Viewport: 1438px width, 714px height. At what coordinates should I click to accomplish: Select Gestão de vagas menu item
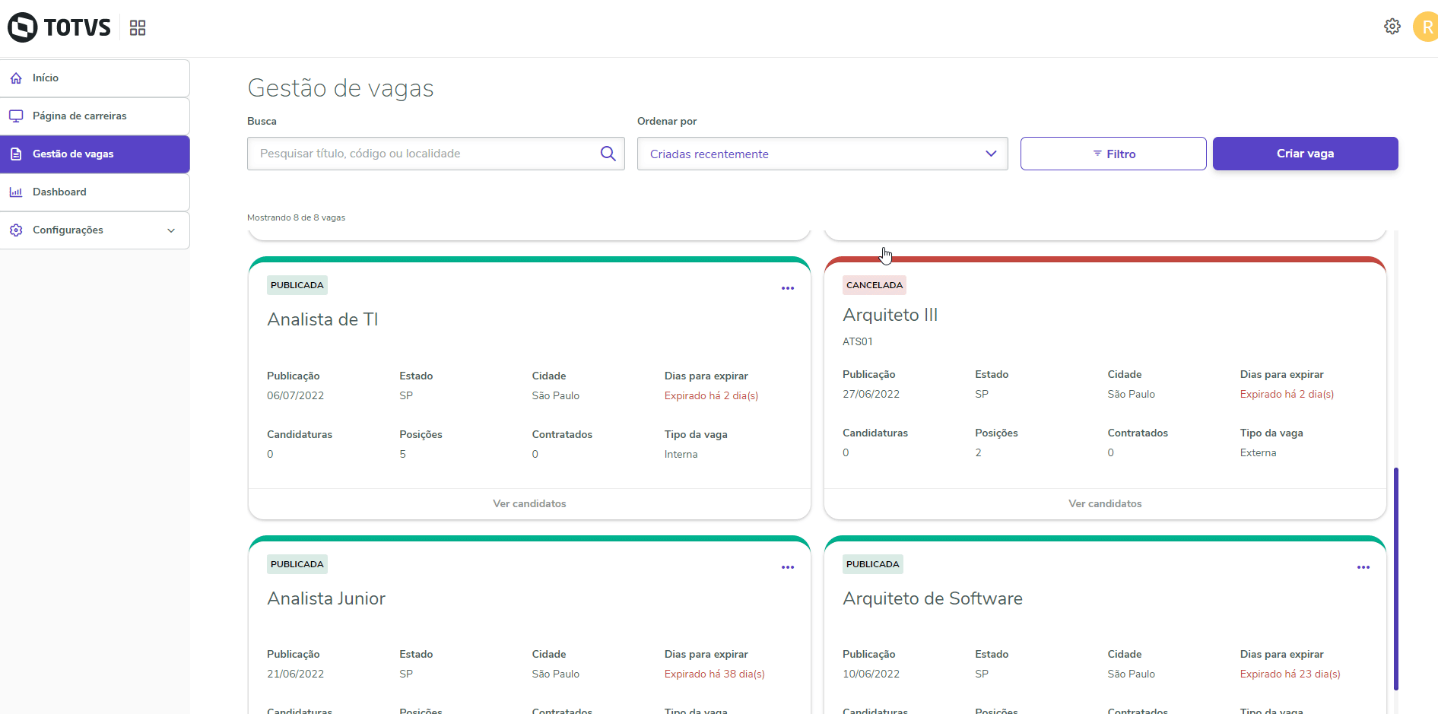(x=94, y=154)
